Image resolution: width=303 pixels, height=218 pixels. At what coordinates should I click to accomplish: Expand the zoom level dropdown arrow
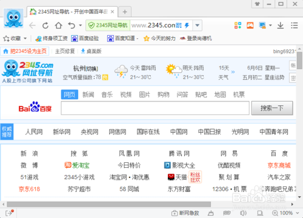(297, 213)
